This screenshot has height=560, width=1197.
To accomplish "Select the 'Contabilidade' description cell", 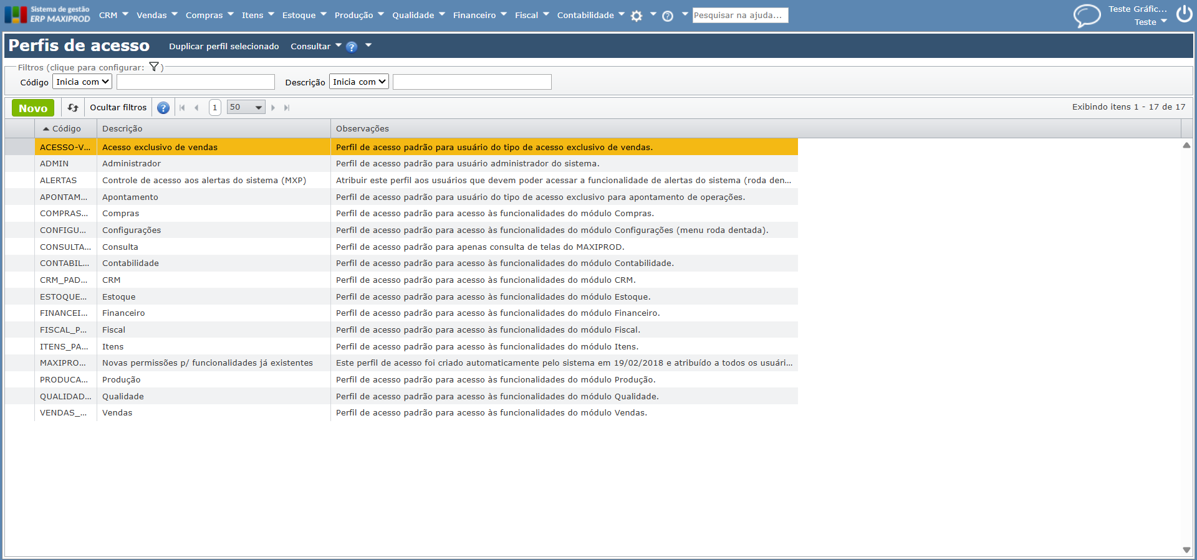I will [x=213, y=263].
